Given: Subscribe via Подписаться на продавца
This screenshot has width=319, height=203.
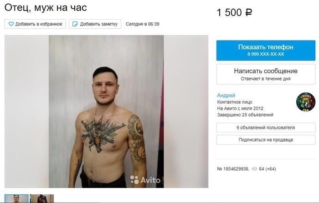Looking at the screenshot, I should 266,140.
